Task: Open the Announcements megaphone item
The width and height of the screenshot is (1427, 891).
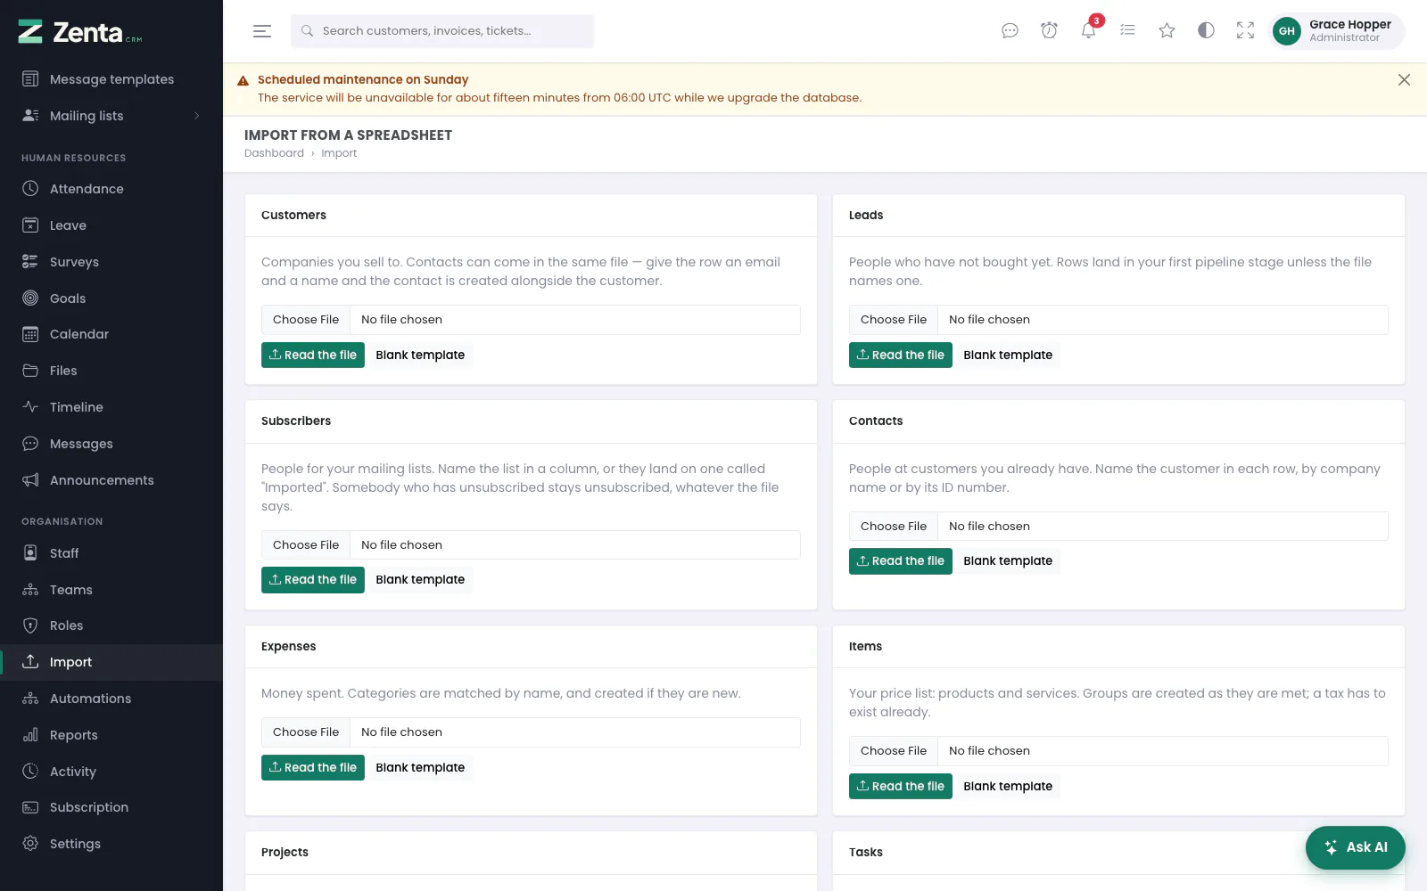Action: (x=111, y=480)
